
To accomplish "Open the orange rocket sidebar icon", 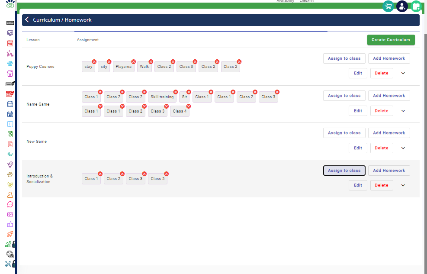I will pyautogui.click(x=10, y=234).
